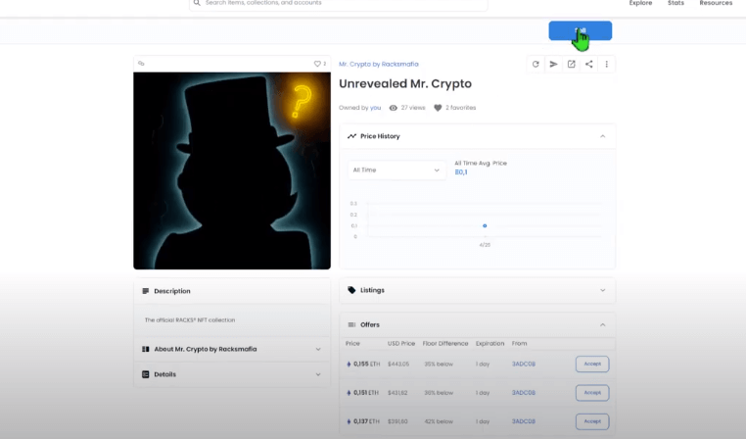Click the Description header

coord(232,291)
